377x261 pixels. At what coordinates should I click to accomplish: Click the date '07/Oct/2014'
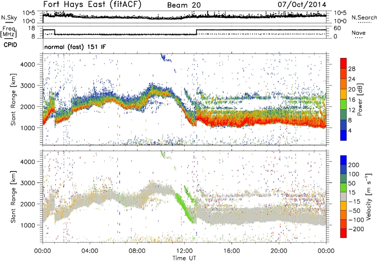pyautogui.click(x=302, y=5)
